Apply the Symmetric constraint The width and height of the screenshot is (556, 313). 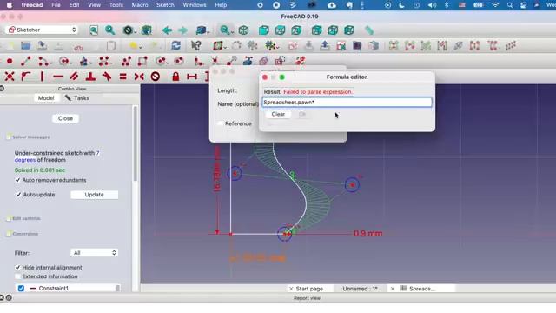(139, 77)
